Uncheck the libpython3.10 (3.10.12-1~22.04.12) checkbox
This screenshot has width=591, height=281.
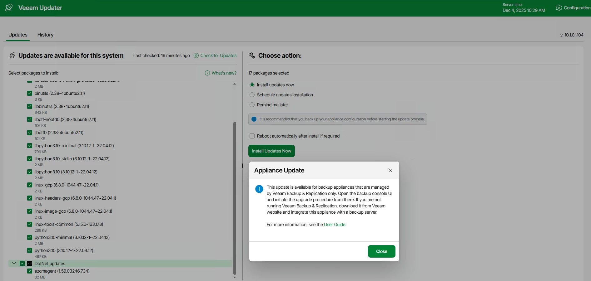point(30,172)
